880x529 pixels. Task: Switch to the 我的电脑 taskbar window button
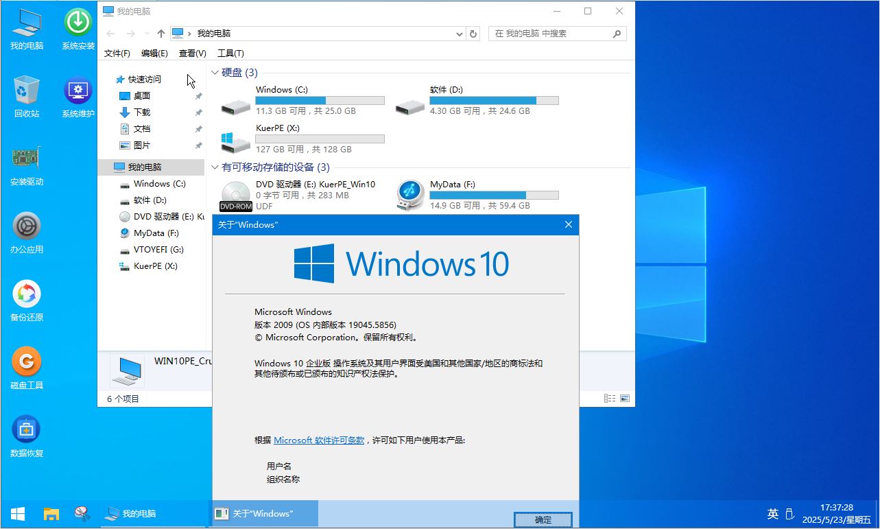[153, 514]
